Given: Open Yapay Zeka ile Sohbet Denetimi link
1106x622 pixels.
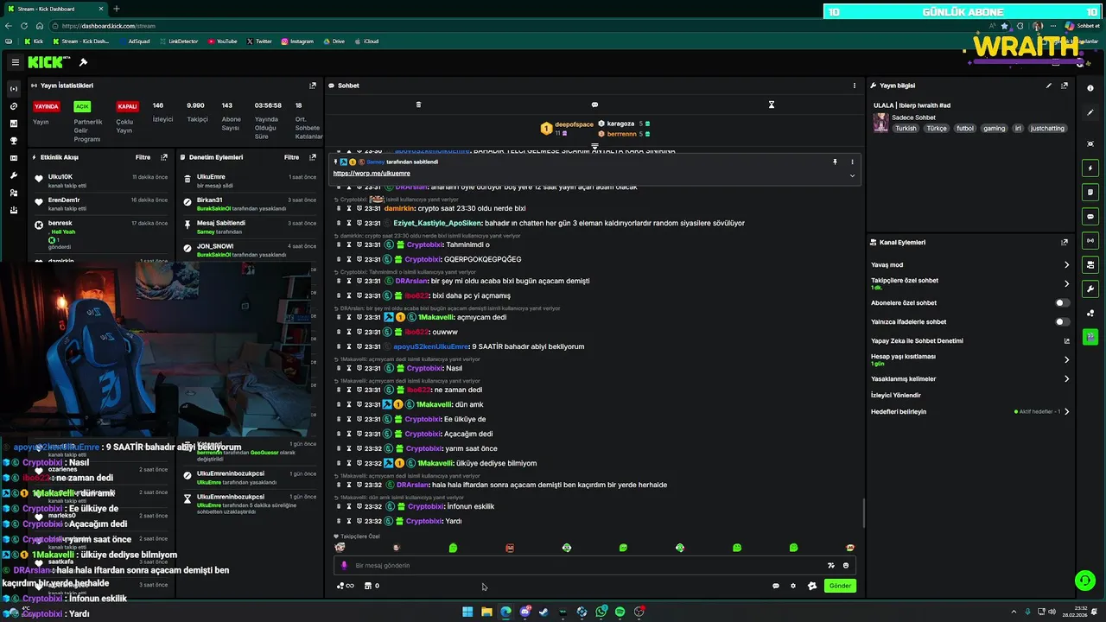Looking at the screenshot, I should pos(970,340).
